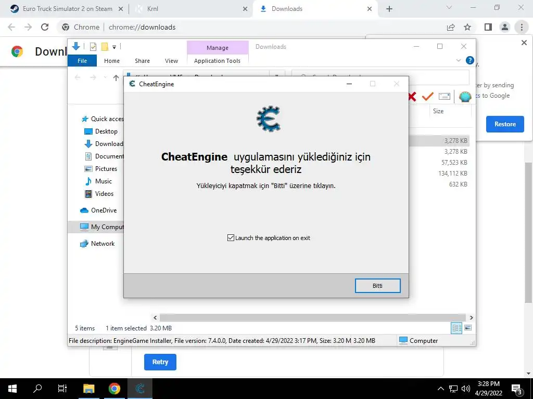Select the file sized 57,523 KB
Screen dimensions: 533x399
[x=454, y=163]
